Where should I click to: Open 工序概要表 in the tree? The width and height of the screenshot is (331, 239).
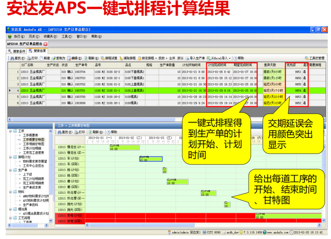[30, 135]
